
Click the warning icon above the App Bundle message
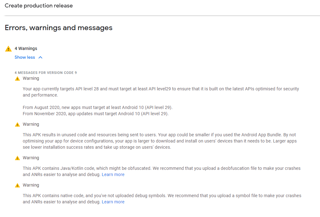[17, 124]
